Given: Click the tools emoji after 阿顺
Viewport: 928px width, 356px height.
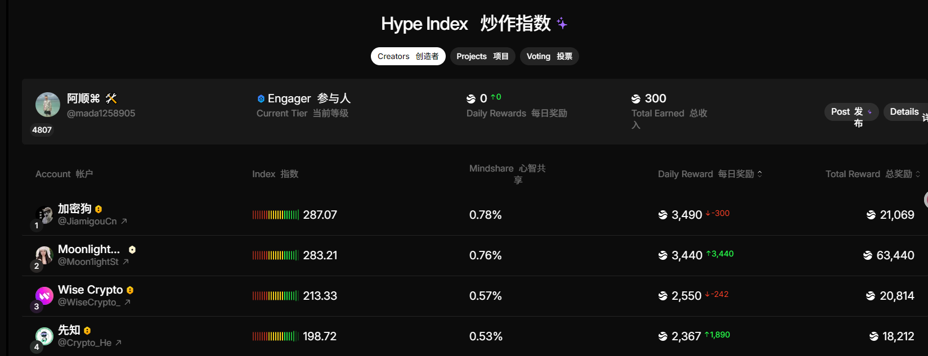Looking at the screenshot, I should coord(111,98).
